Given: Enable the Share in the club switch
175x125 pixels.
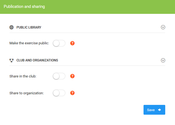Looking at the screenshot, I should 59,76.
